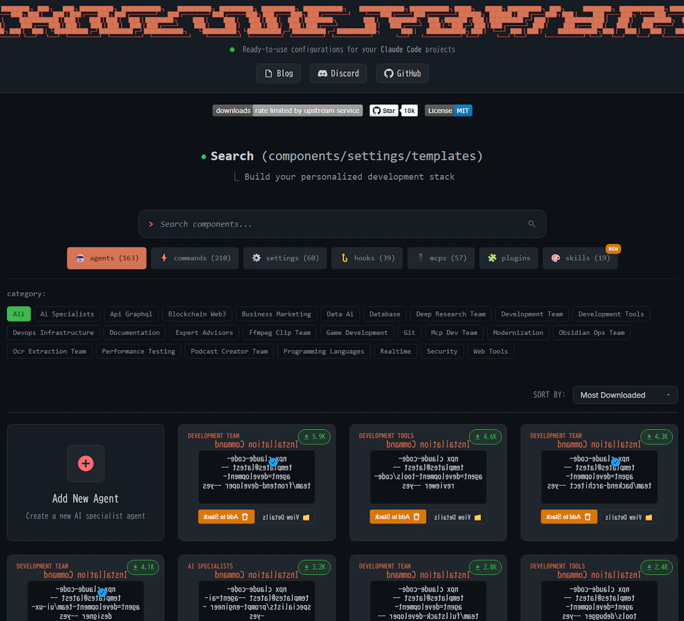Click the 2.4K downloads badge
This screenshot has width=684, height=621.
657,567
